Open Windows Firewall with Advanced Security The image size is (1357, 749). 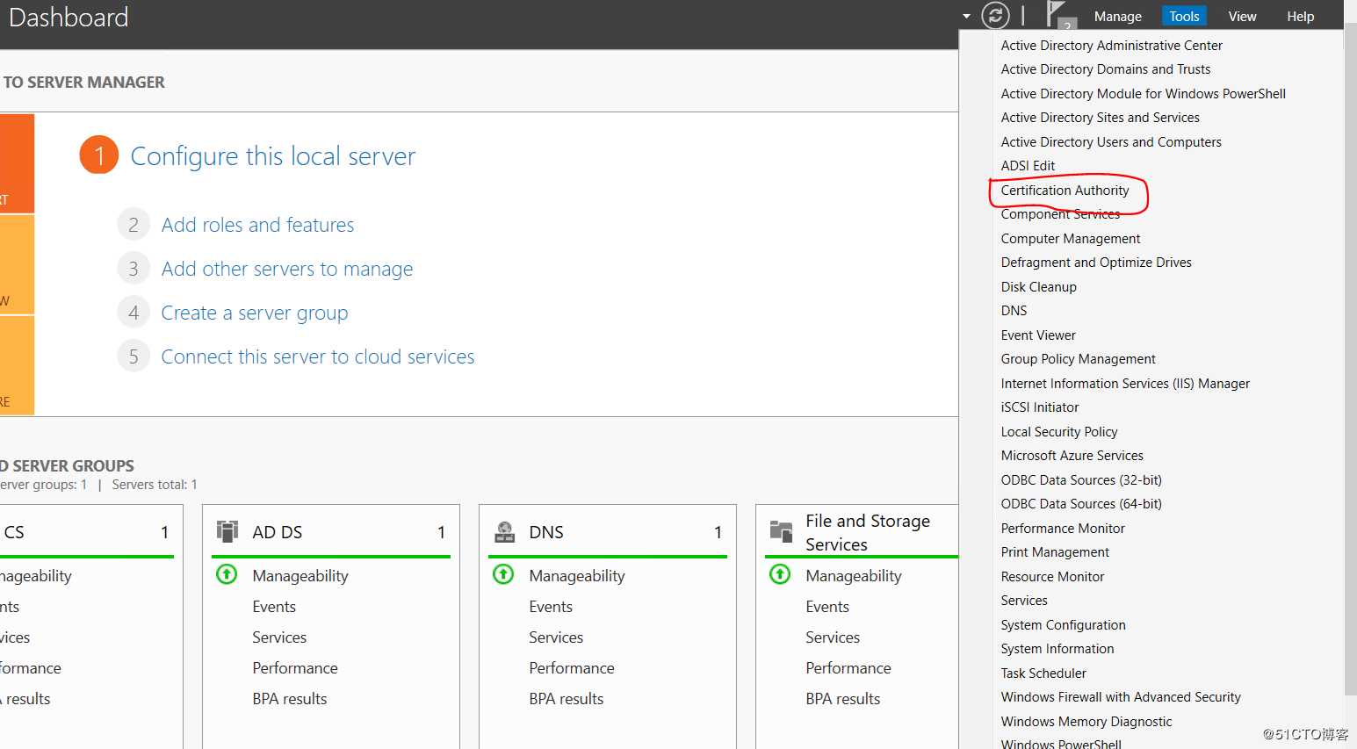pyautogui.click(x=1121, y=697)
